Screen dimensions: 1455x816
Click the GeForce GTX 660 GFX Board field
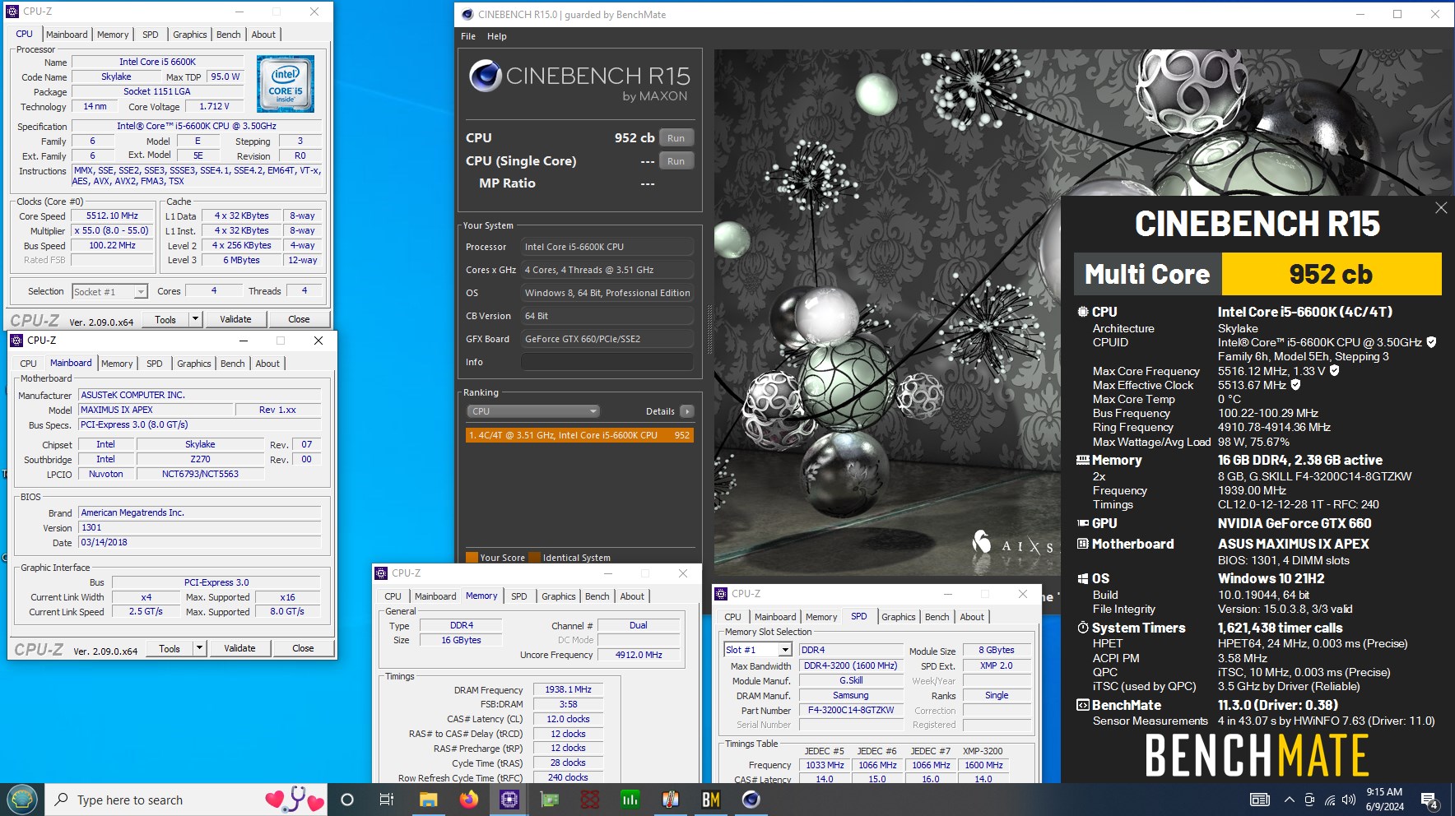pyautogui.click(x=607, y=339)
